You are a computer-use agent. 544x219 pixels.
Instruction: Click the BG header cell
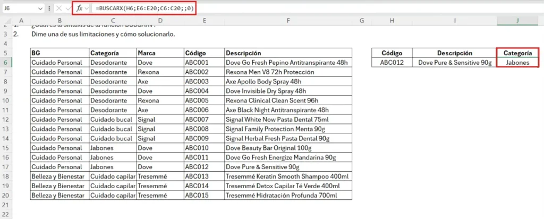tap(59, 53)
